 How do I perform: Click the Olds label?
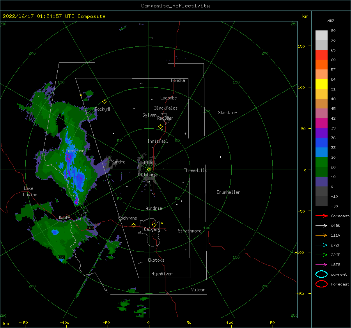[x=149, y=163]
